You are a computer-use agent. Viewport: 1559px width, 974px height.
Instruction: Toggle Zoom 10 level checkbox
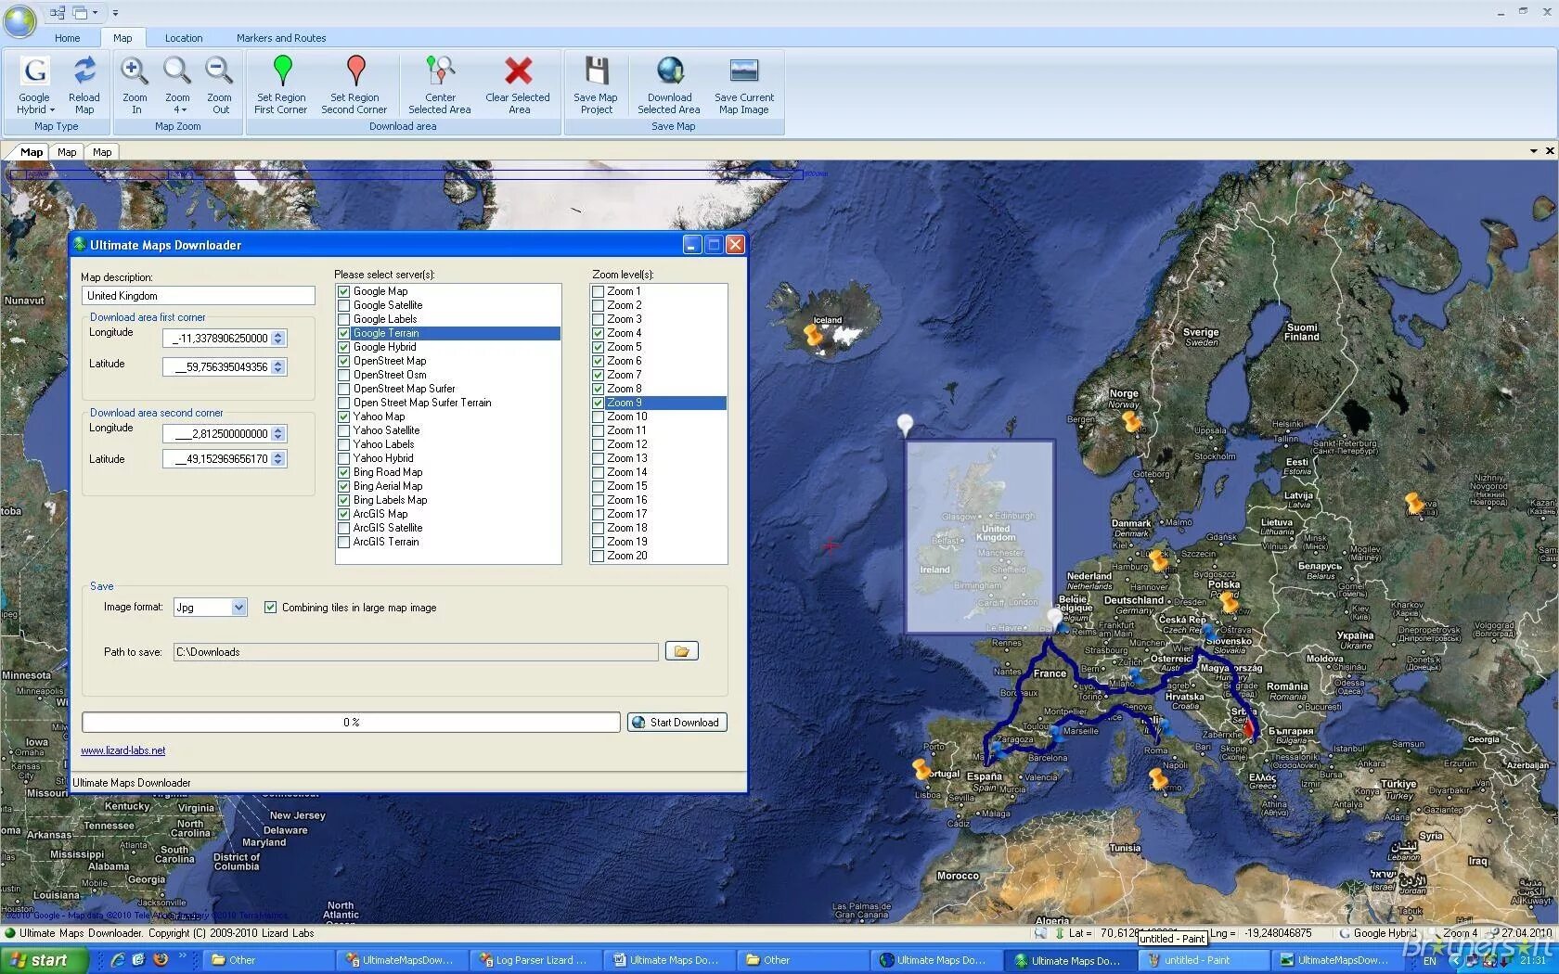(x=599, y=417)
